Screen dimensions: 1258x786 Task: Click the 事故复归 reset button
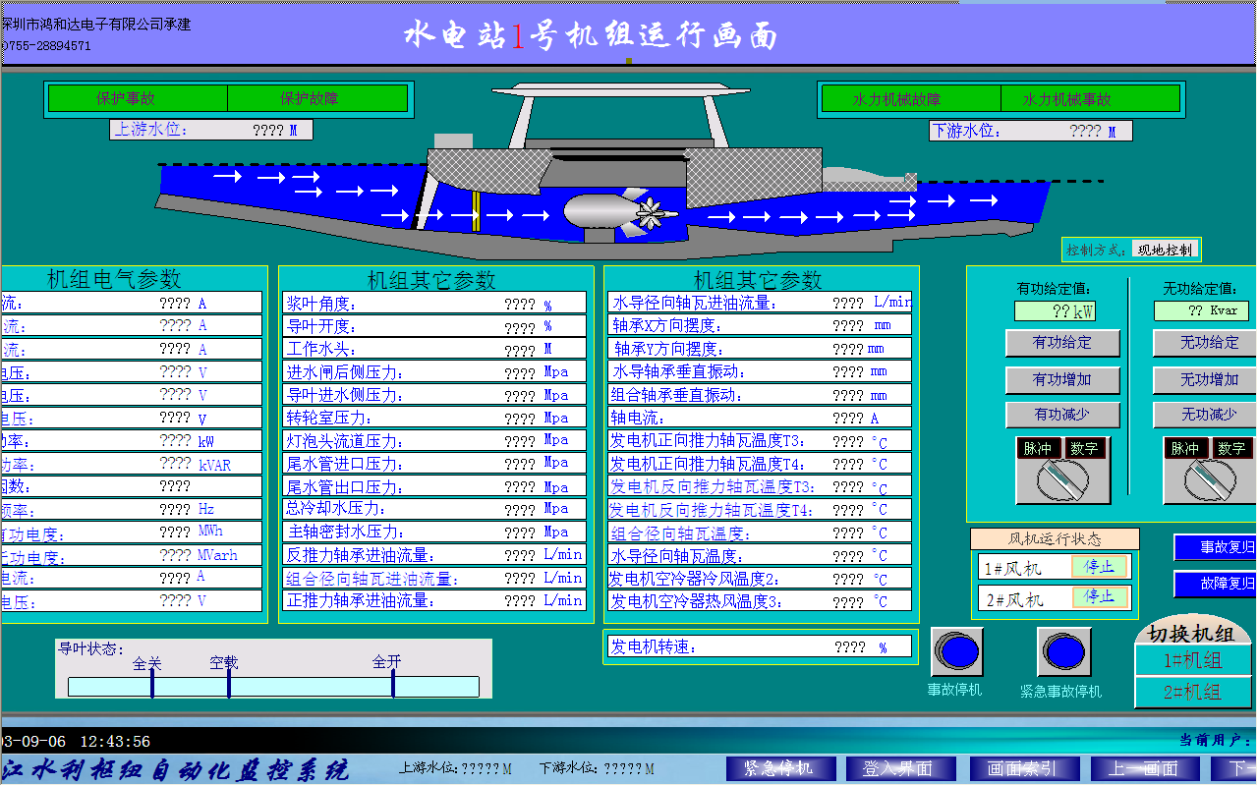[x=1217, y=547]
